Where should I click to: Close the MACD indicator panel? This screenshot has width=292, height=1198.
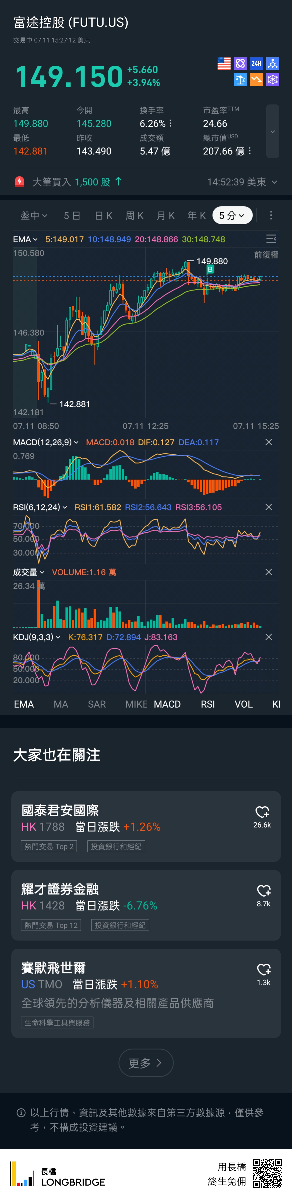coord(268,442)
